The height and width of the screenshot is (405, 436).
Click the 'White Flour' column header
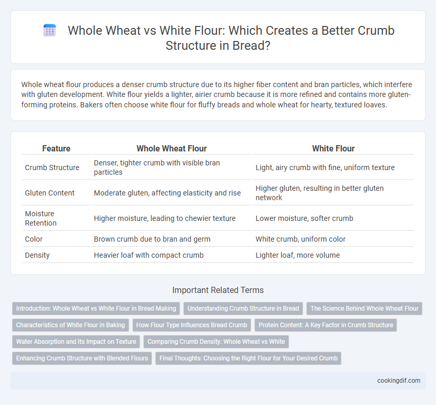click(333, 148)
